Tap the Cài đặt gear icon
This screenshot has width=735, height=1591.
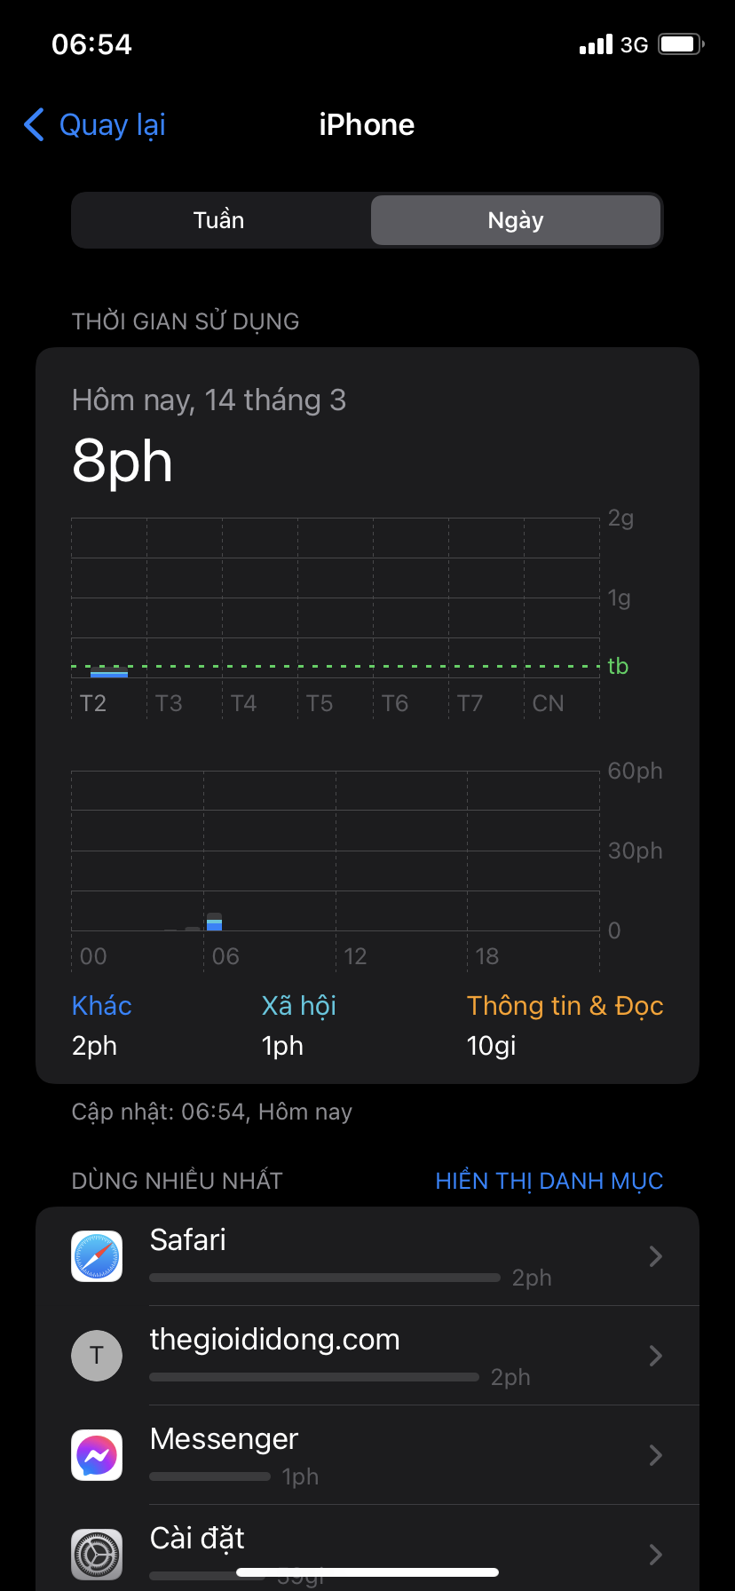[97, 1555]
